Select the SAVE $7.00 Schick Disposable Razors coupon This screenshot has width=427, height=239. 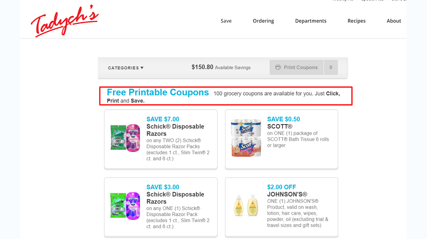pyautogui.click(x=161, y=139)
